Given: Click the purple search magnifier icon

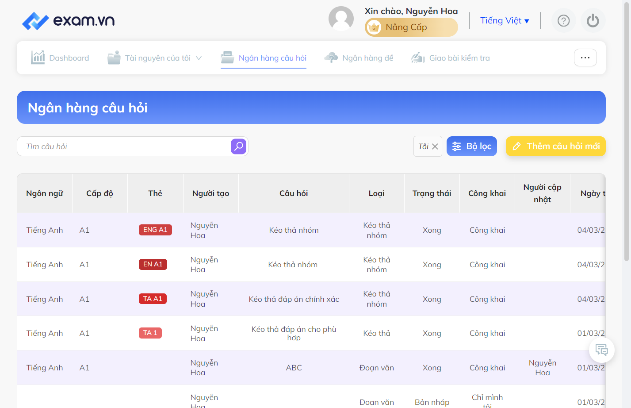Looking at the screenshot, I should coord(238,146).
